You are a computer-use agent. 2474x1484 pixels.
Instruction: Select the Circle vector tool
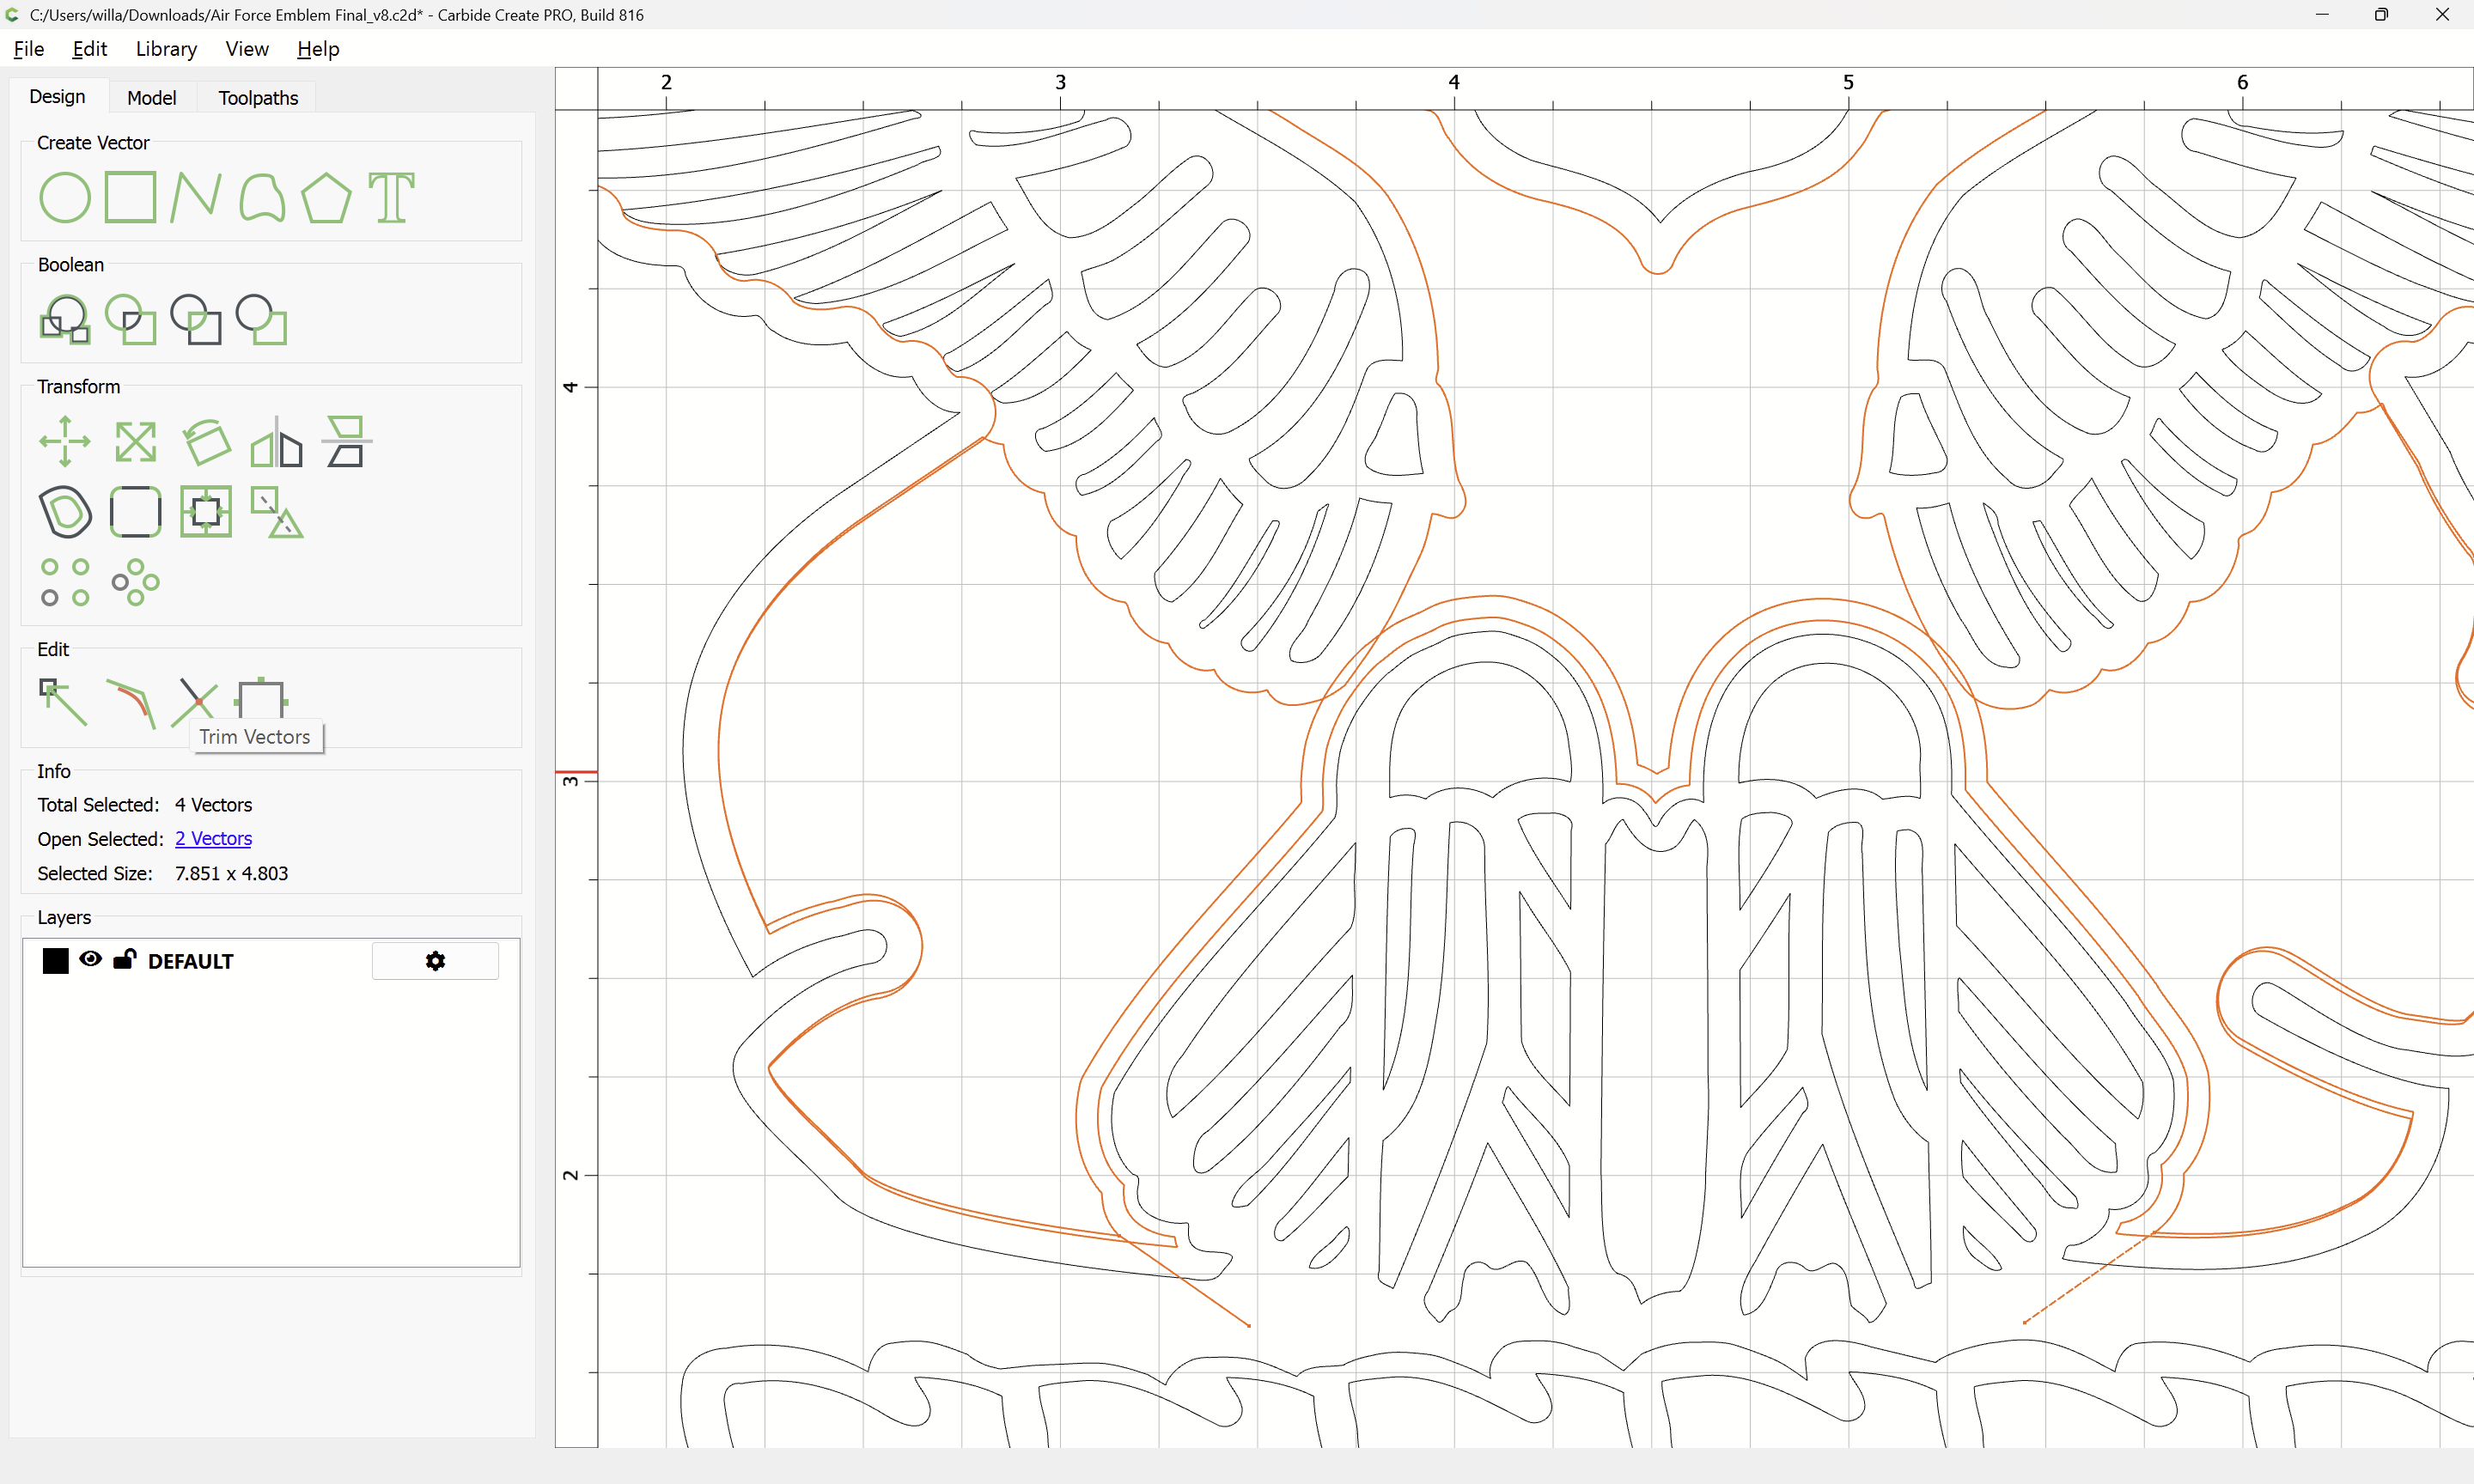point(65,197)
